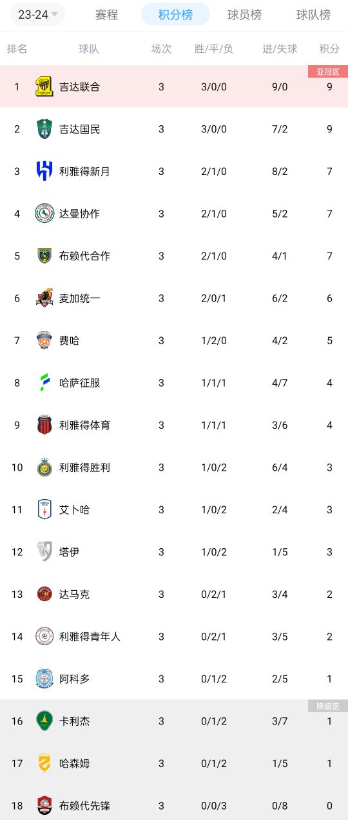
Task: Tap the 哈森姆 yellow logo
Action: coord(44,763)
